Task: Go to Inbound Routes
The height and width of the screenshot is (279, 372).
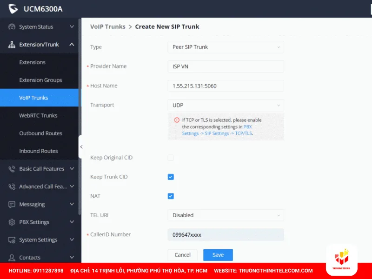Action: (39, 151)
